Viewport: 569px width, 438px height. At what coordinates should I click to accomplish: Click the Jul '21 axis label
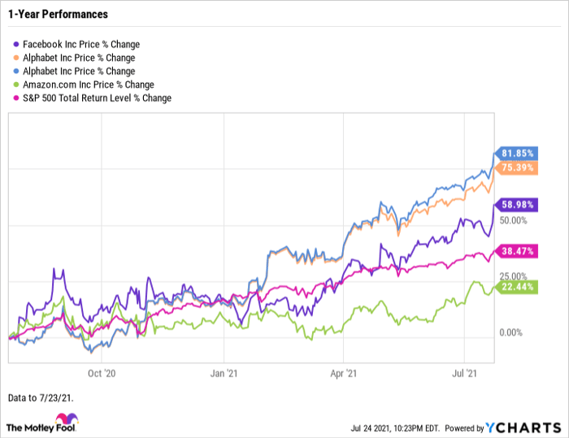coord(462,375)
